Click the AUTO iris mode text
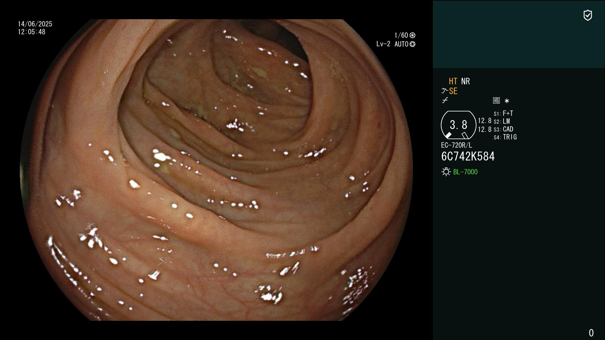 click(401, 44)
